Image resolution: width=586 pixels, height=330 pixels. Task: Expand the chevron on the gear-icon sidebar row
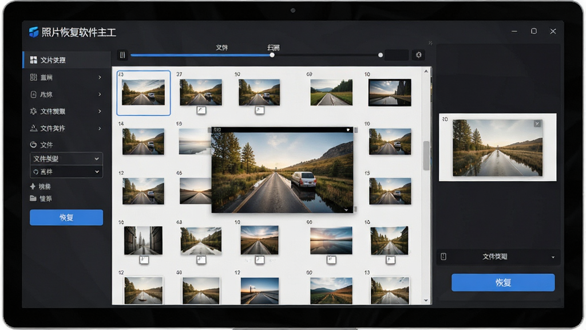click(x=100, y=111)
